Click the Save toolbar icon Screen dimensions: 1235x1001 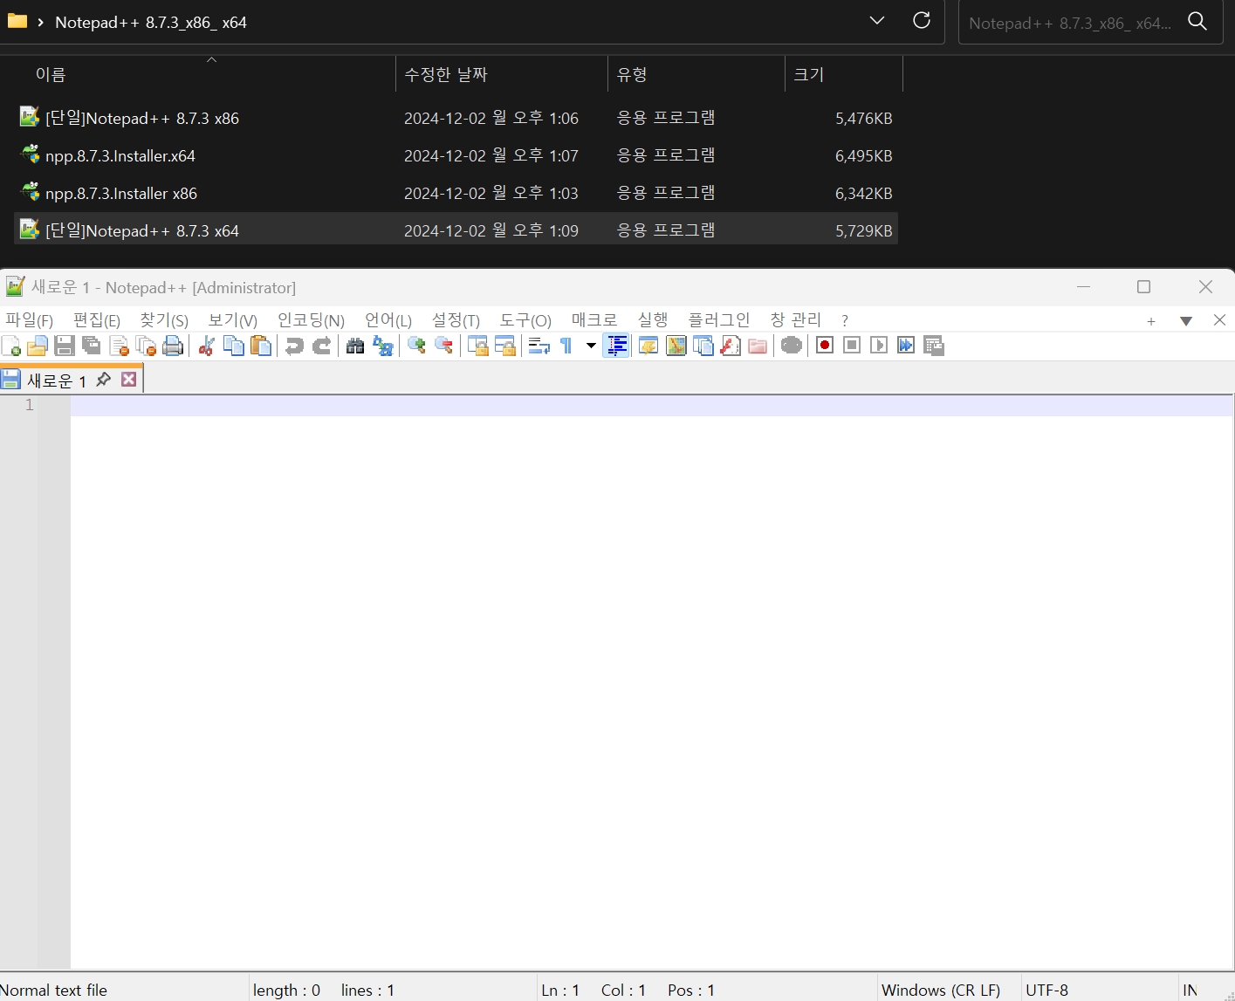click(65, 346)
